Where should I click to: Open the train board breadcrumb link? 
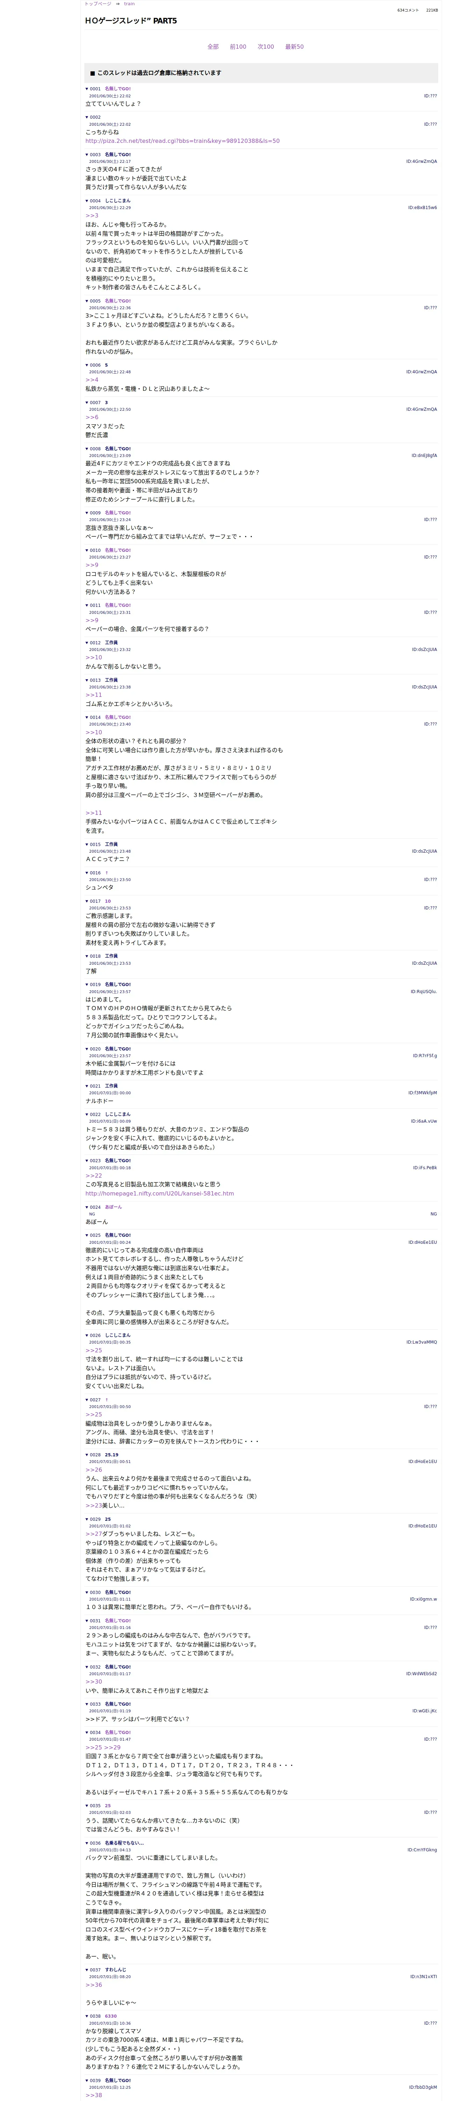point(130,4)
